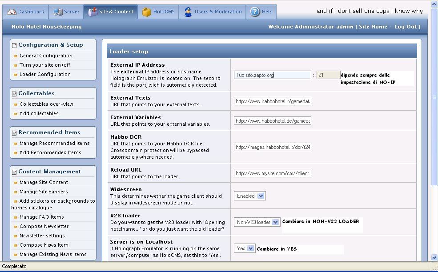
Task: Open the HoloCMS tab
Action: coord(158,12)
